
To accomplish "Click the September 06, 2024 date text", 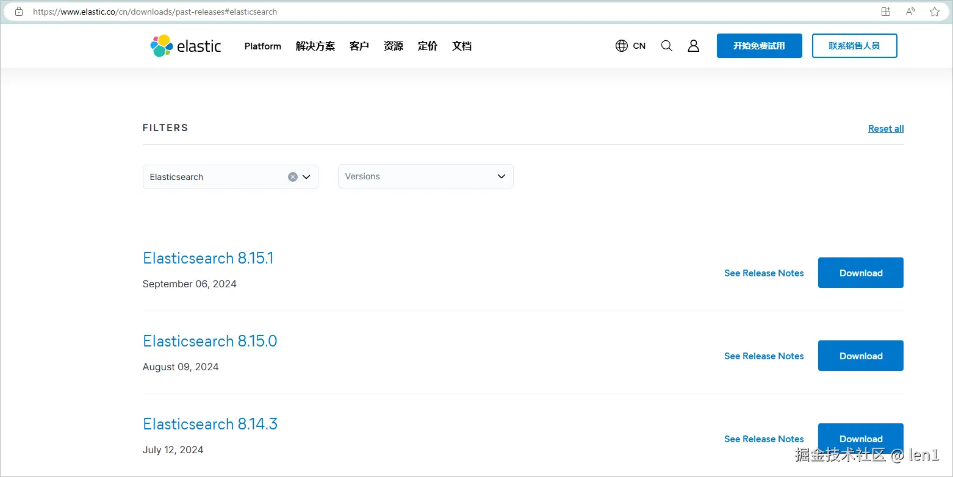I will (190, 284).
